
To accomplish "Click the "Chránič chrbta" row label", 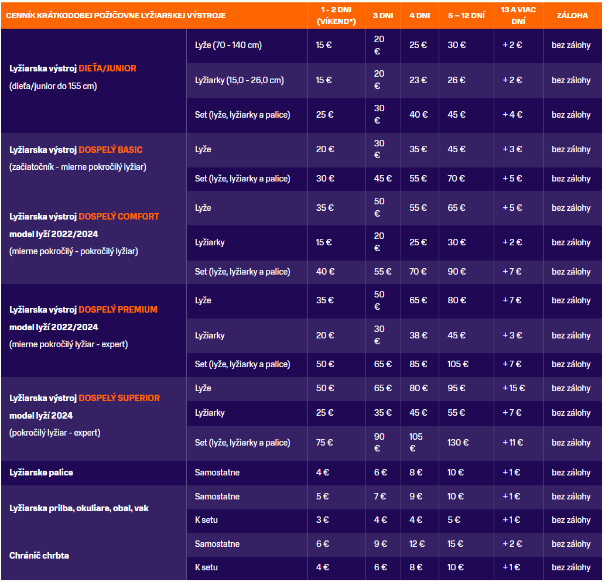I will pyautogui.click(x=39, y=556).
